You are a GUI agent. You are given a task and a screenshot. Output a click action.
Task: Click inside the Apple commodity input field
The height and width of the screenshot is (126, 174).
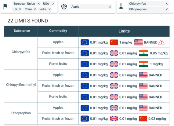pos(91,7)
